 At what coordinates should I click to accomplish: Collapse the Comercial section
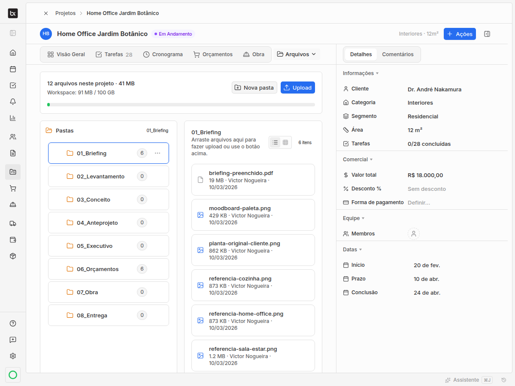[x=358, y=160]
